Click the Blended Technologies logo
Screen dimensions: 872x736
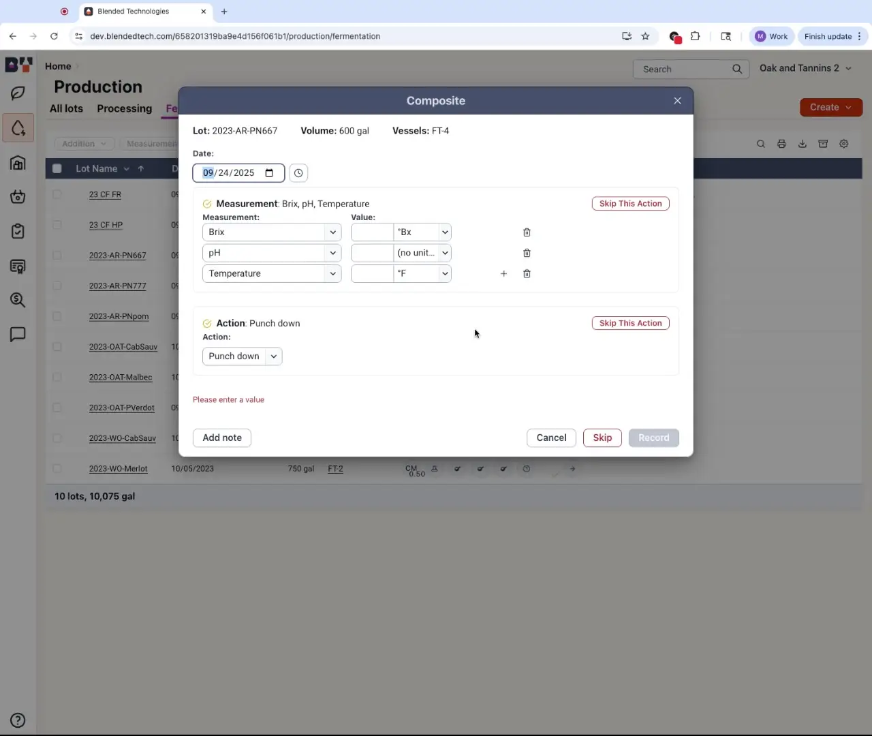click(18, 65)
